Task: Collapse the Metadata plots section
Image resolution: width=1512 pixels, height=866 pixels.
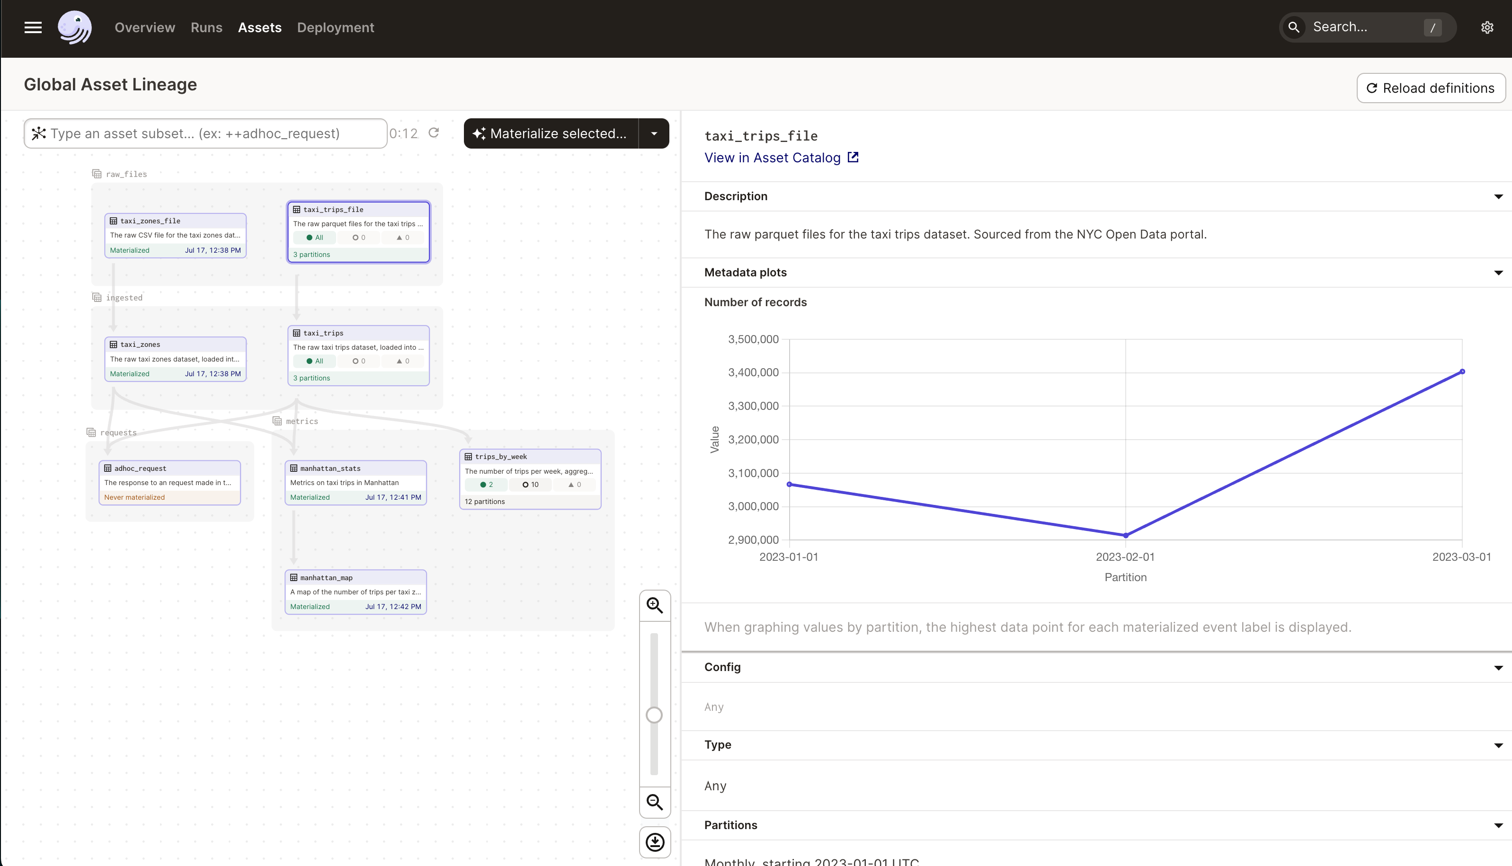Action: click(x=1498, y=273)
